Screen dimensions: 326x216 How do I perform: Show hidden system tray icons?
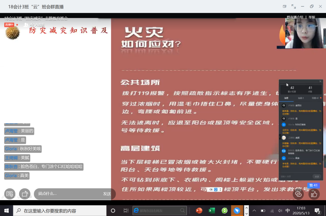[x=254, y=211]
